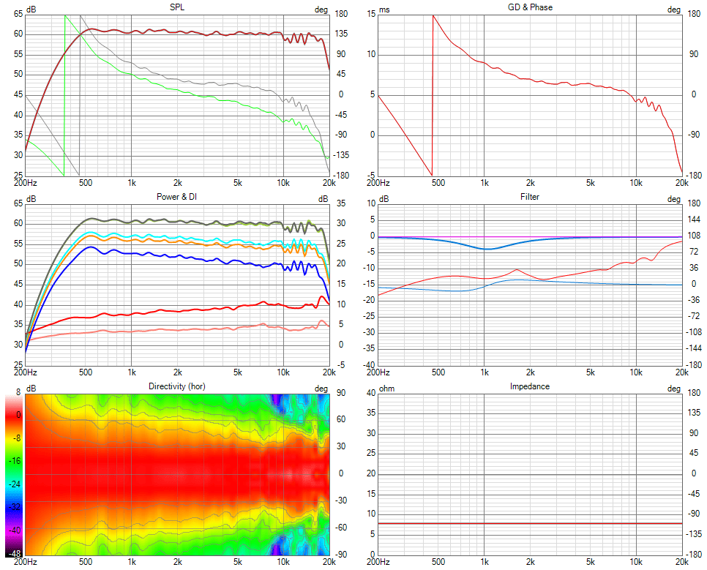Select the thick blue dip curve in Filter chart

(x=486, y=249)
